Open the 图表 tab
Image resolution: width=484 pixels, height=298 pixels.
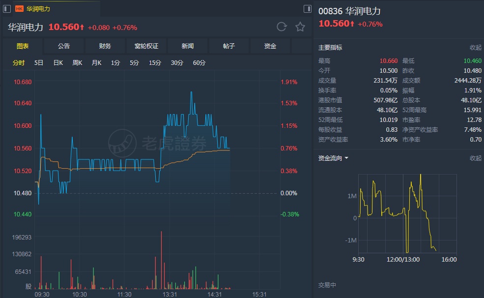[23, 46]
